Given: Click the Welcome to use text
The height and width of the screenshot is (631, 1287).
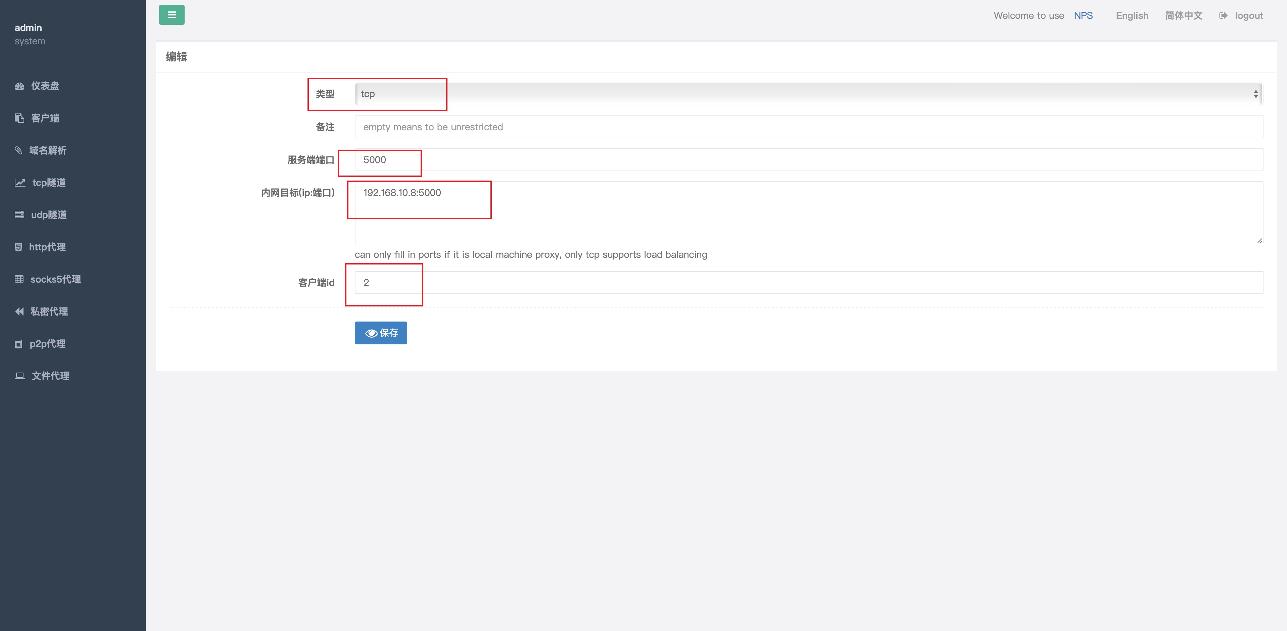Looking at the screenshot, I should click(1029, 15).
